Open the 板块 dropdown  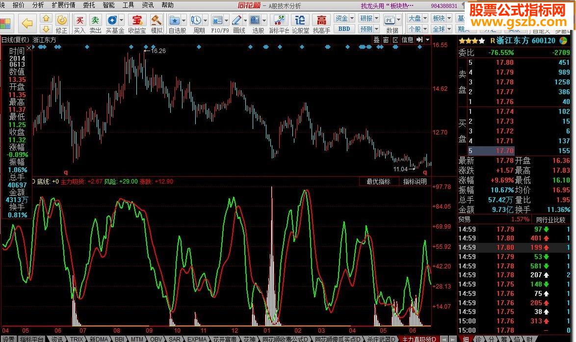coord(442,18)
